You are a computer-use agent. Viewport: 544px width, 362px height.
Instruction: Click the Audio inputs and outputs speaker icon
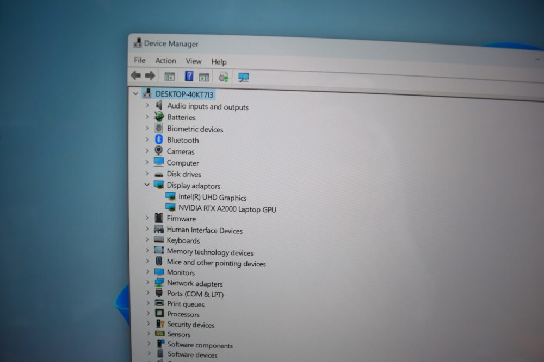[159, 105]
